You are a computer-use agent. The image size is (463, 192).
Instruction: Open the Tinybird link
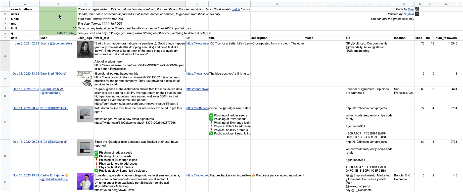click(x=409, y=14)
